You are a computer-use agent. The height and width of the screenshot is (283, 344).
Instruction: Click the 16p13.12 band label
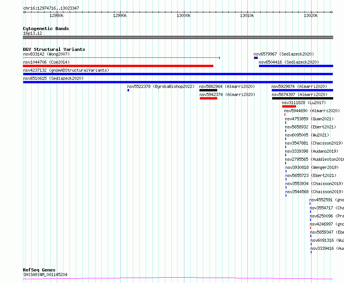(x=32, y=33)
